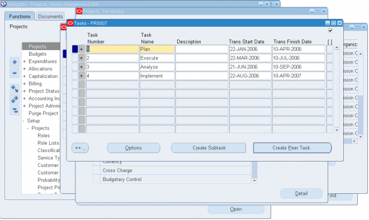
Task: Click the Oracle icon on Projects, Templates title bar
Action: (79, 11)
